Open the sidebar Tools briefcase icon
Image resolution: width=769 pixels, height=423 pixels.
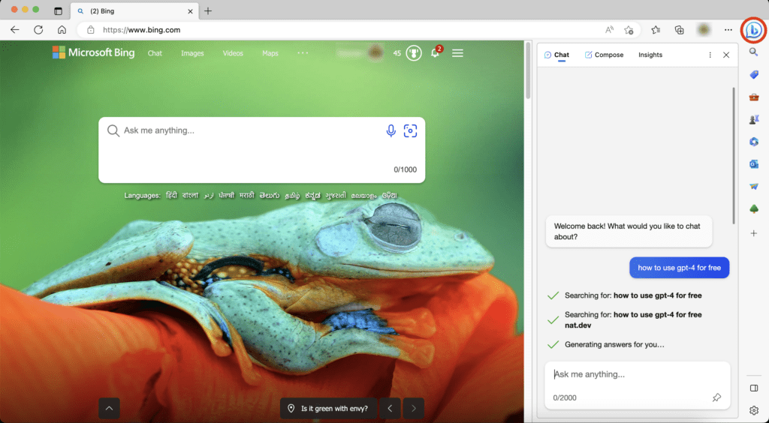[754, 97]
